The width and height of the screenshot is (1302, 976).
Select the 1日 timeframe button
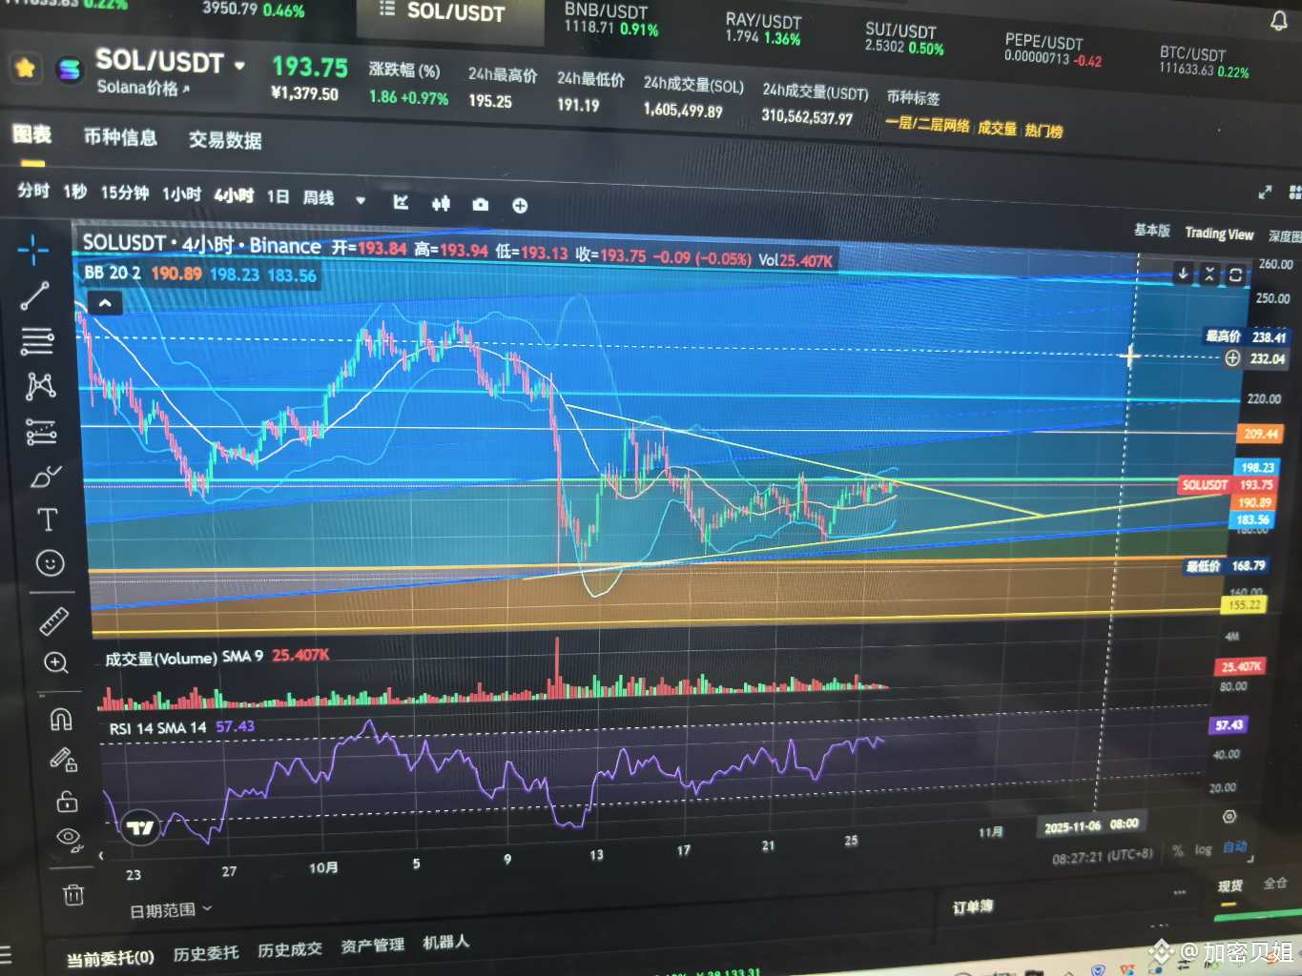coord(278,196)
